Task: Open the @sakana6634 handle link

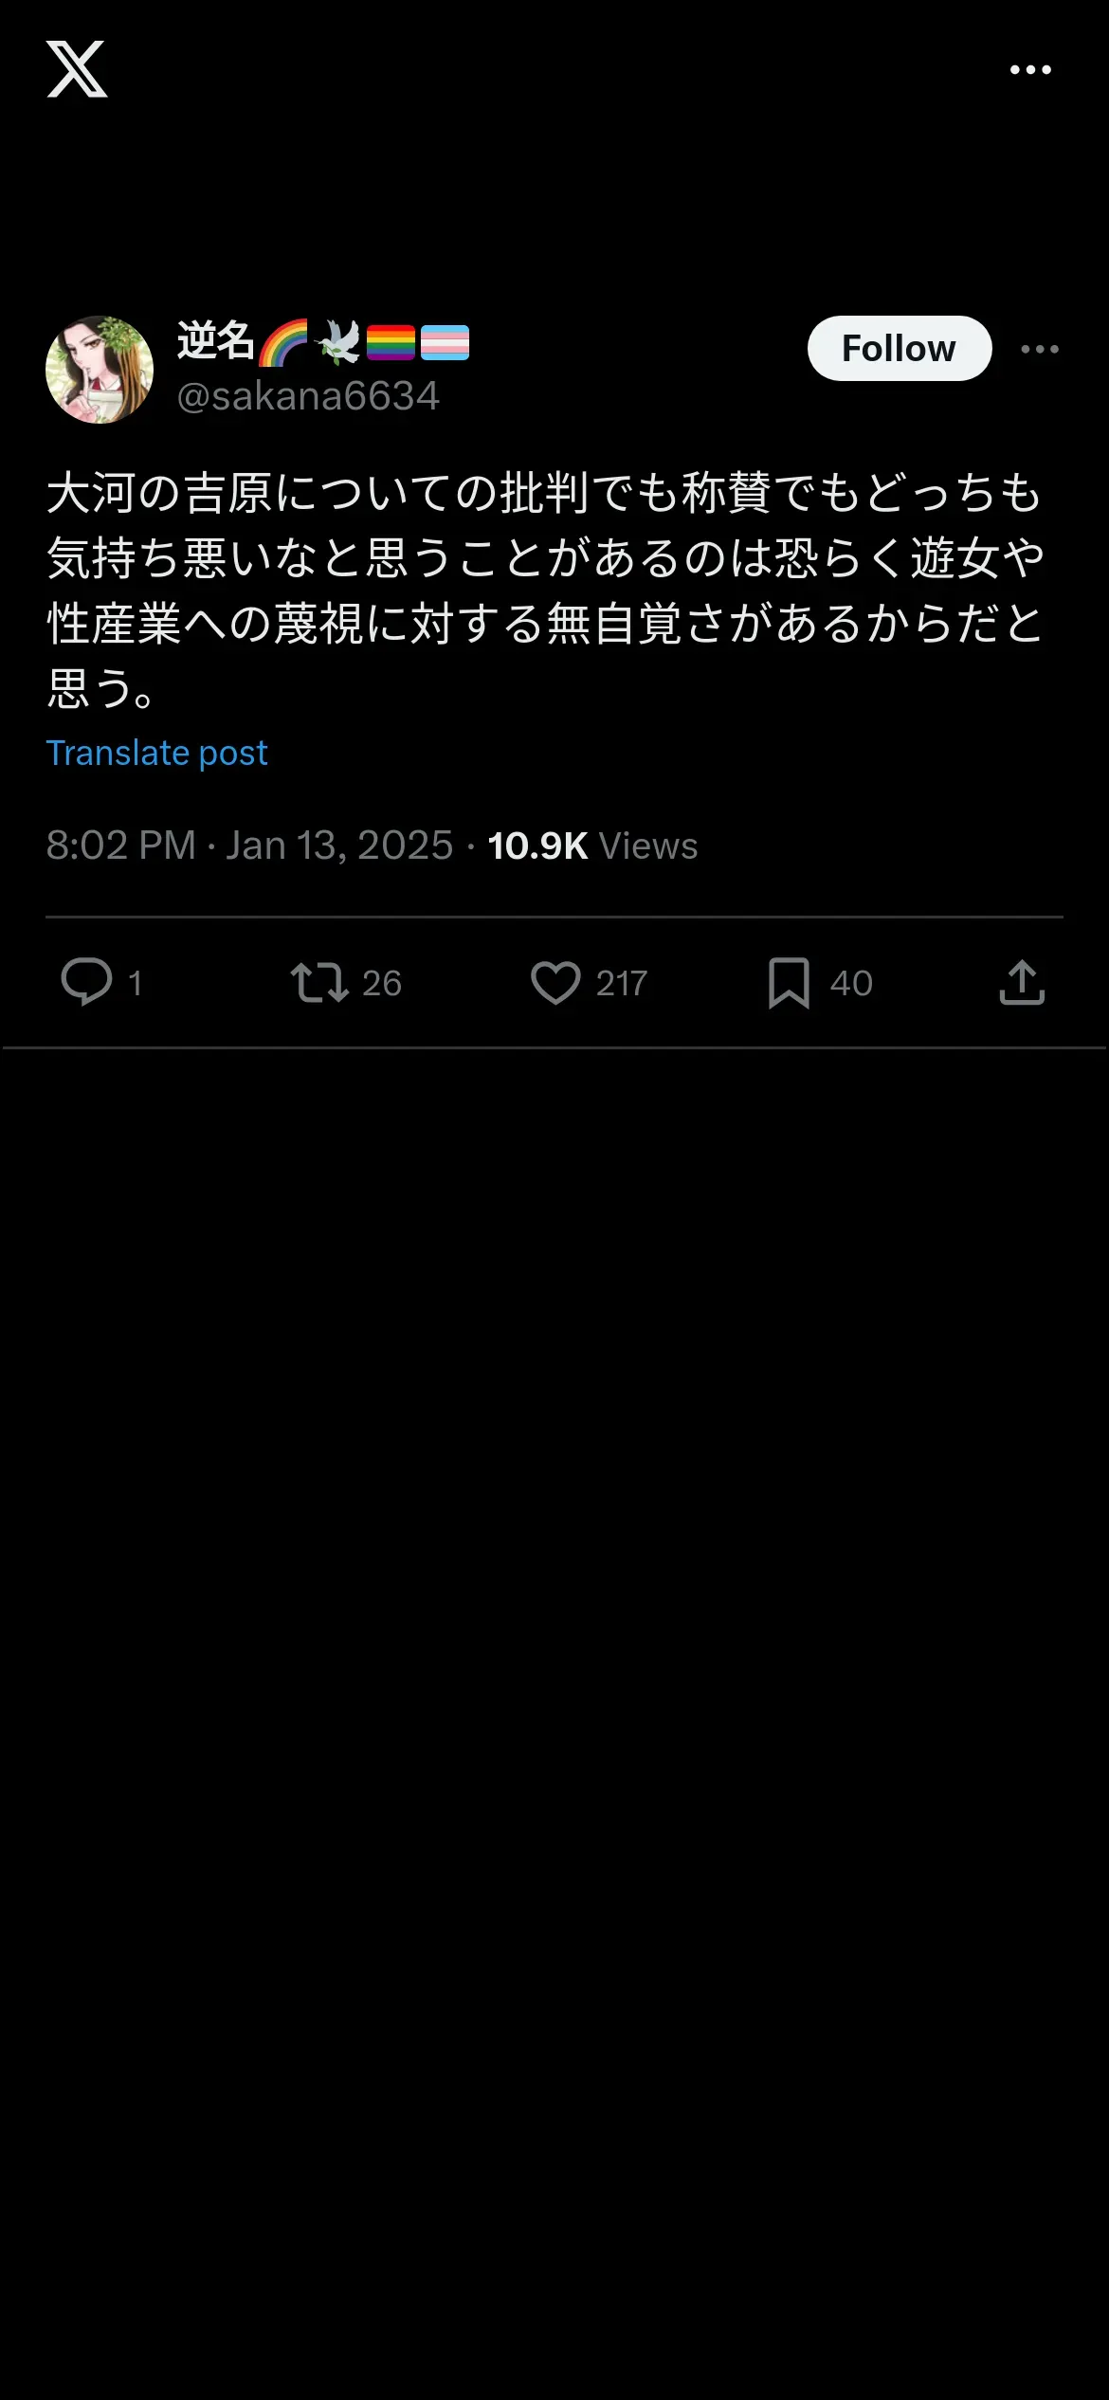Action: coord(308,396)
